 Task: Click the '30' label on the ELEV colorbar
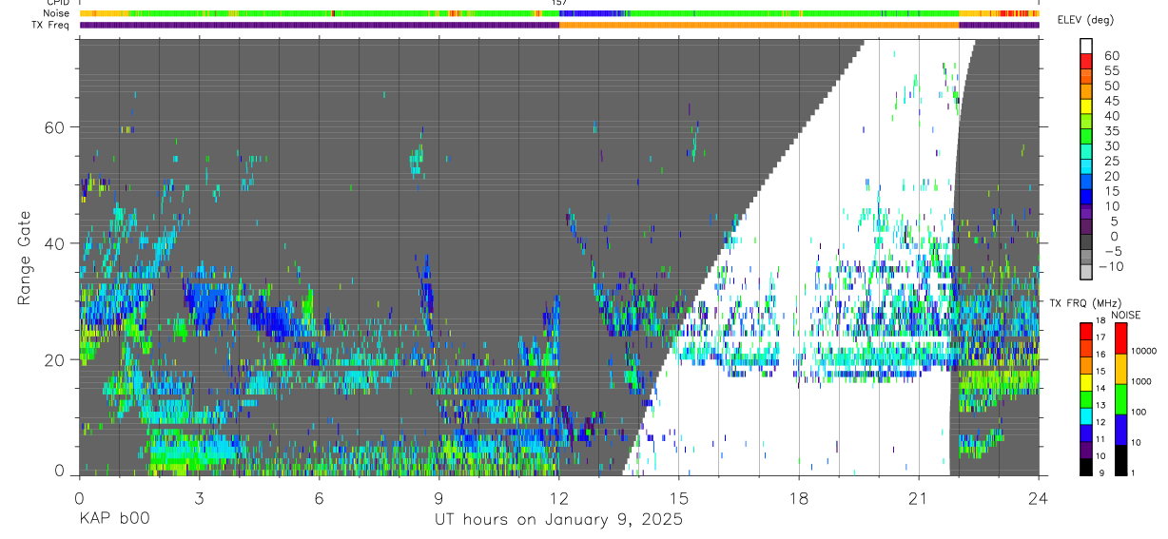pyautogui.click(x=1111, y=146)
